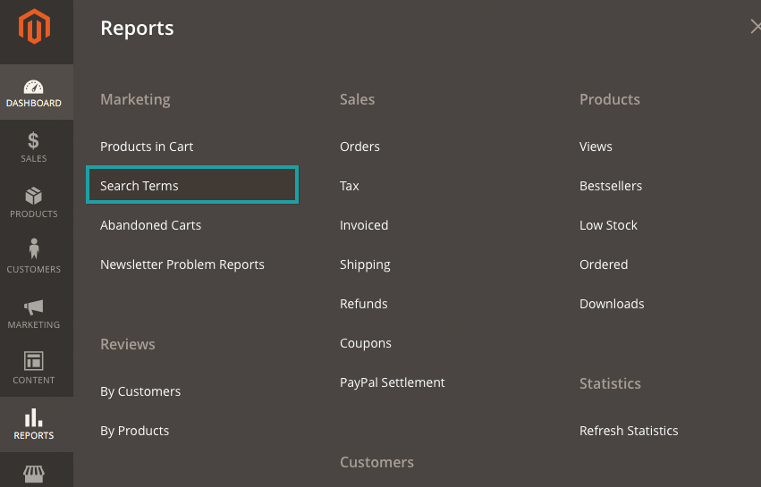Open reviews By Customers report
761x487 pixels.
pyautogui.click(x=140, y=391)
